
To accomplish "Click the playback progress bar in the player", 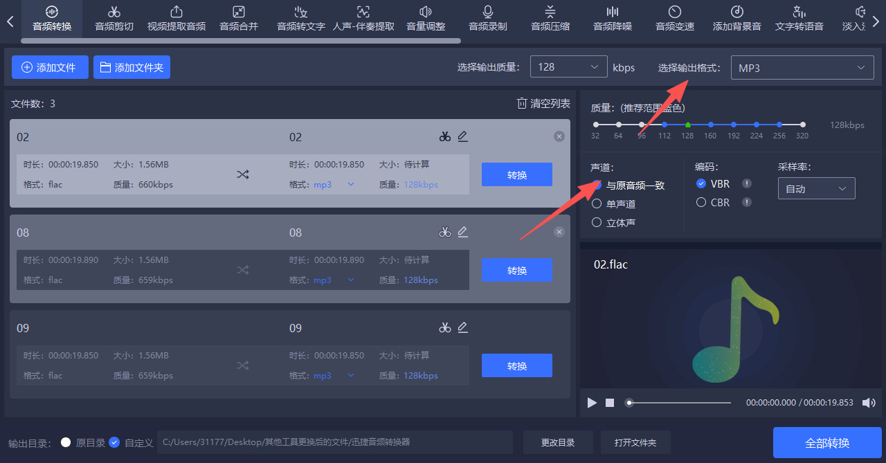I will (x=679, y=403).
